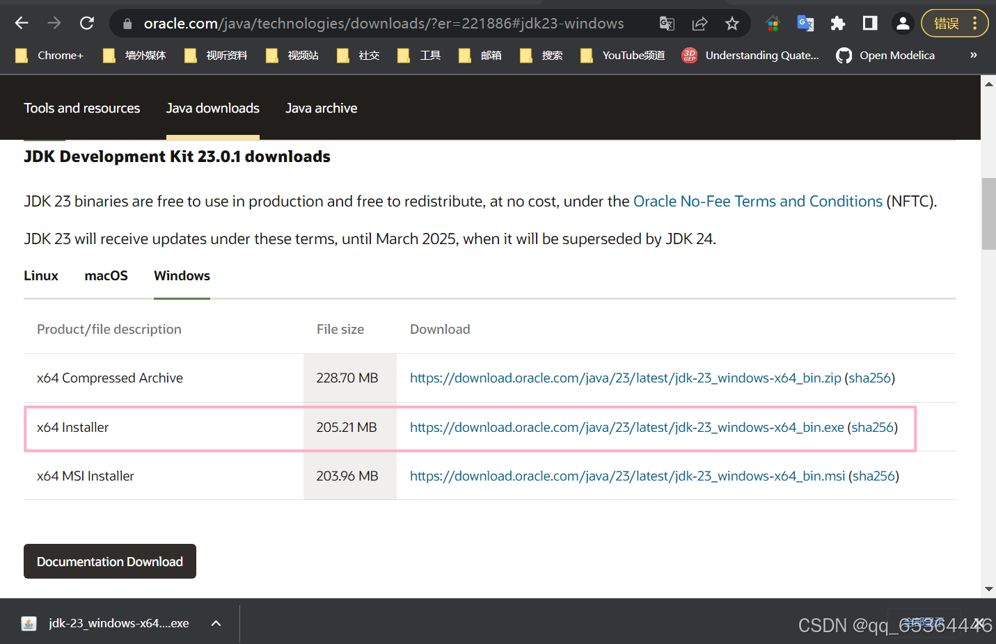Open the sha256 link for the zip archive

coord(870,378)
